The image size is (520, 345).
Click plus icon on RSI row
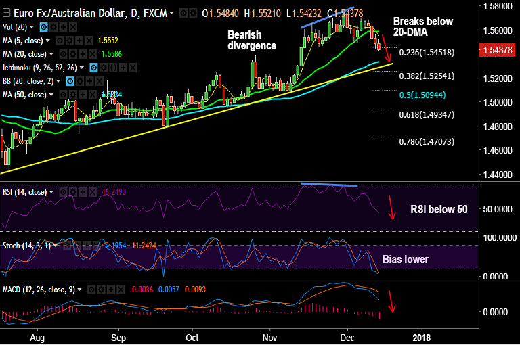click(x=83, y=192)
